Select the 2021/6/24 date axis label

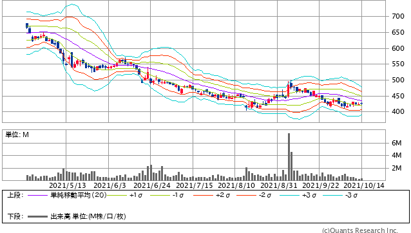[152, 185]
